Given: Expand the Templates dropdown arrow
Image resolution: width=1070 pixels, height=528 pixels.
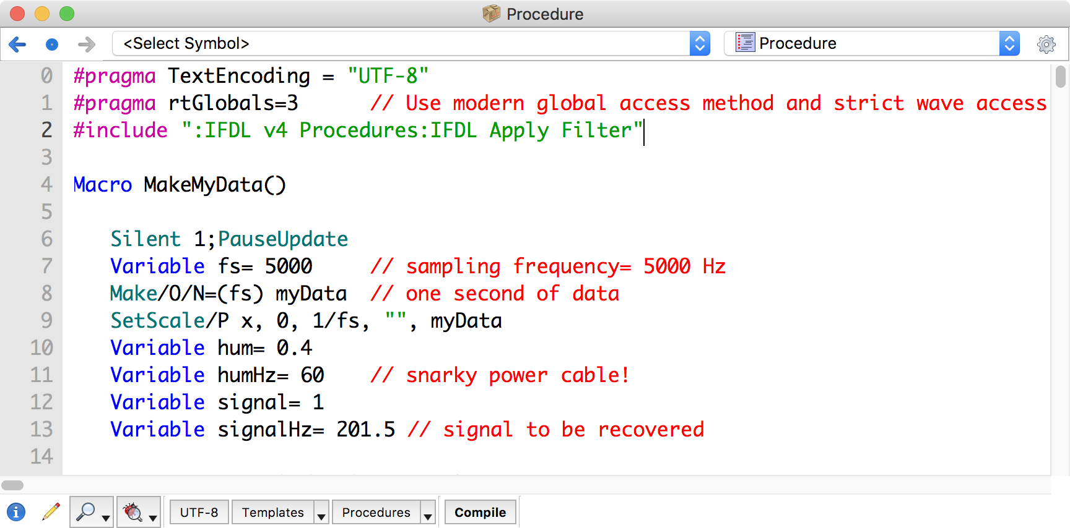Looking at the screenshot, I should 321,513.
